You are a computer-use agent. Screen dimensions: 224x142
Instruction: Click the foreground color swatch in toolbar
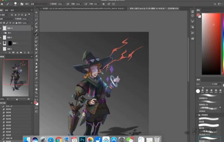[x=35, y=102]
